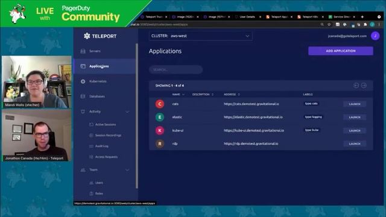Open Roles under Team
386x217 pixels.
(99, 193)
